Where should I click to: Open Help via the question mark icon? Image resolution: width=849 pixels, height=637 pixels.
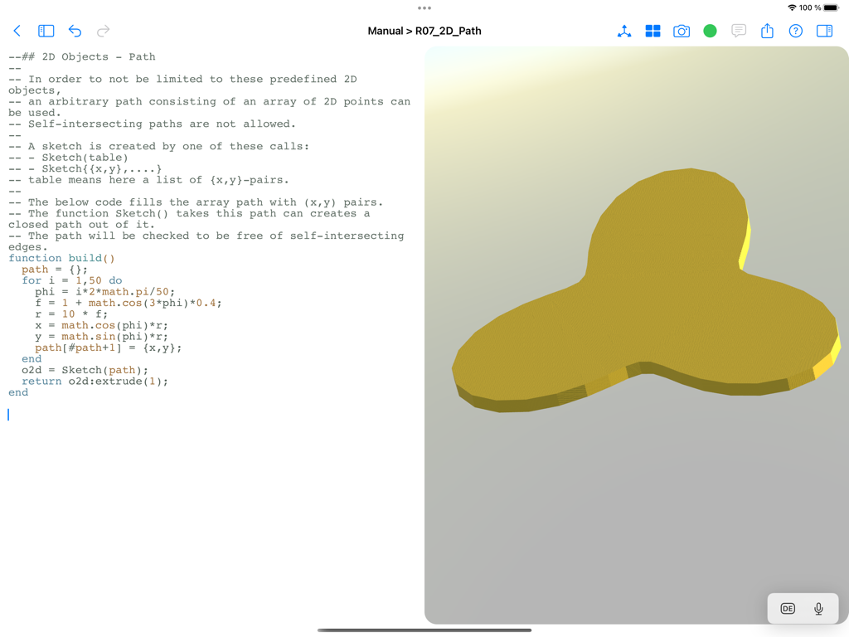tap(794, 31)
